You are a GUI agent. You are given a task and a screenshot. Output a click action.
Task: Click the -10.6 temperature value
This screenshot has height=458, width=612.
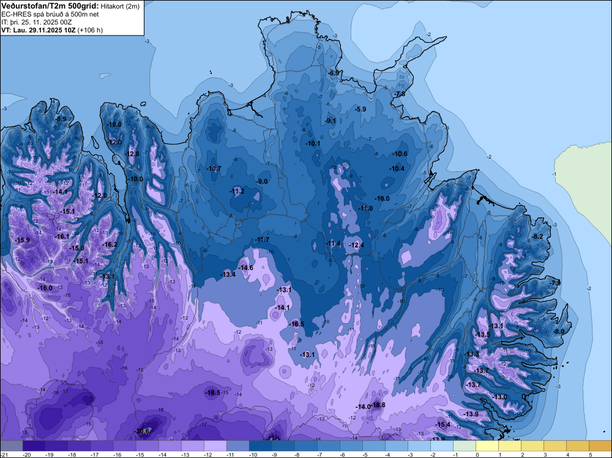(400, 154)
